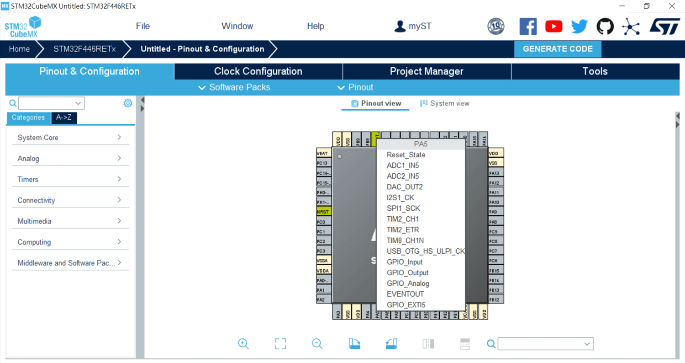Open the GitHub icon

tap(605, 27)
